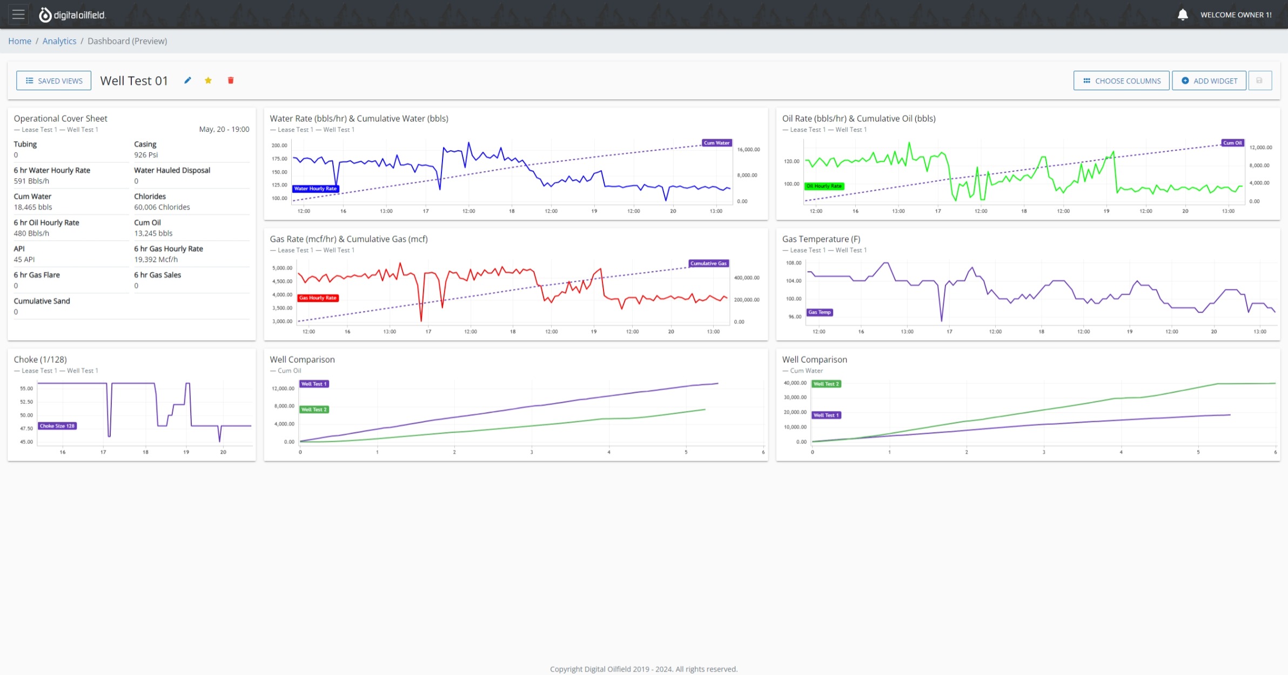The width and height of the screenshot is (1288, 675).
Task: Save the dashboard with the disk icon
Action: (x=1259, y=80)
